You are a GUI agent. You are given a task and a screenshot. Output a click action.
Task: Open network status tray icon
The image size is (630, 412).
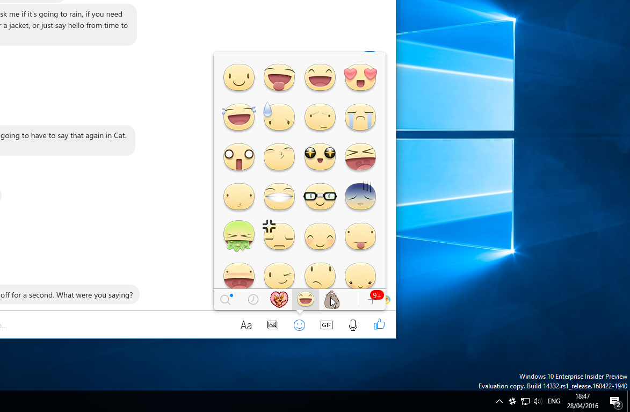pyautogui.click(x=525, y=401)
